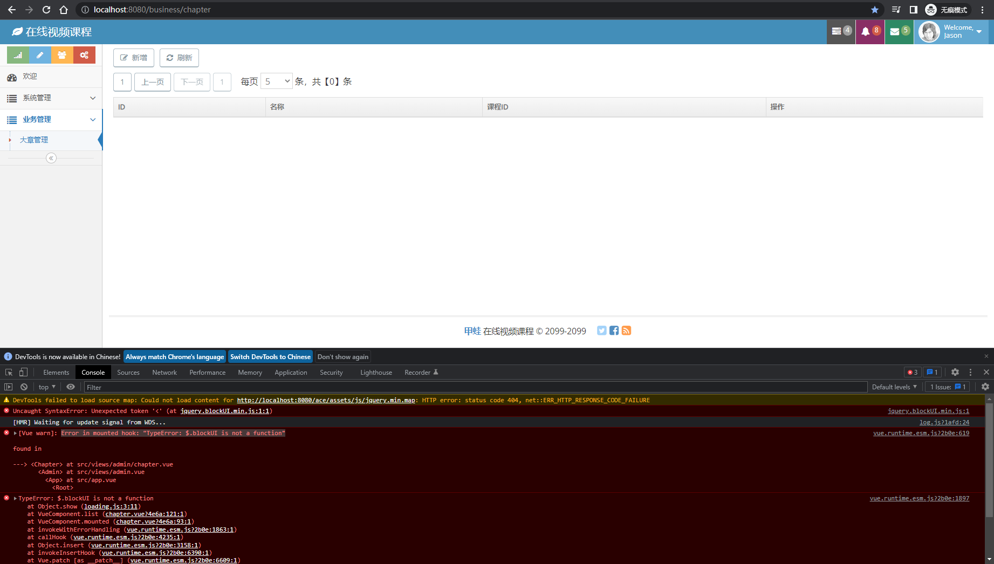Click the browser forward arrow
Screen dimensions: 994x564
[x=29, y=10]
